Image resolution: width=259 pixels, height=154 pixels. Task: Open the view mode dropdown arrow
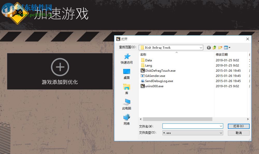(x=229, y=48)
